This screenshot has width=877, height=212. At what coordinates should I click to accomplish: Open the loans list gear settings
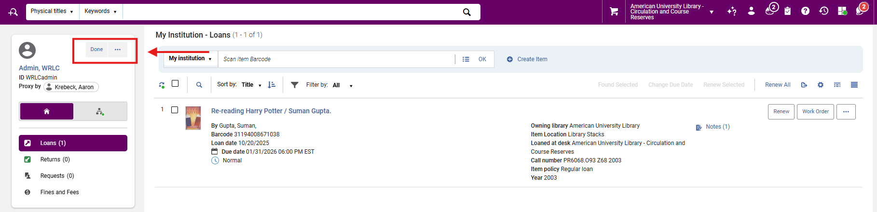(x=821, y=85)
